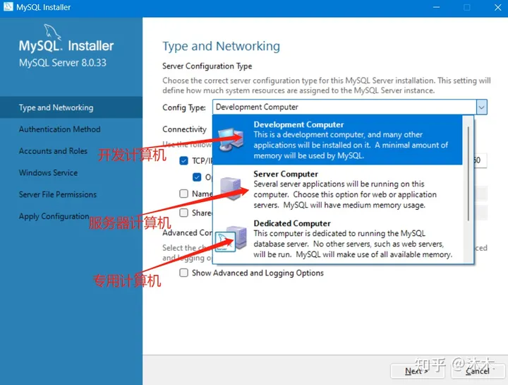Click the Next button
508x385 pixels.
tap(417, 371)
